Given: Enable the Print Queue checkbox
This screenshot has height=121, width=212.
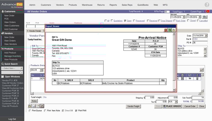Looking at the screenshot, I should point(30,111).
